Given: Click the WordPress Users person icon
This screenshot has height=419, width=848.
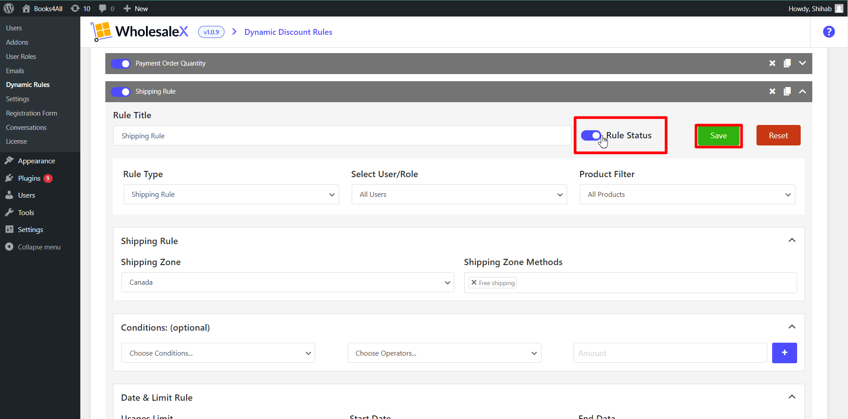Looking at the screenshot, I should click(x=9, y=195).
